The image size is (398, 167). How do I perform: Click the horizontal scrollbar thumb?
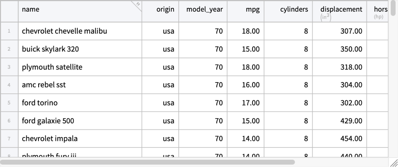coord(148,162)
